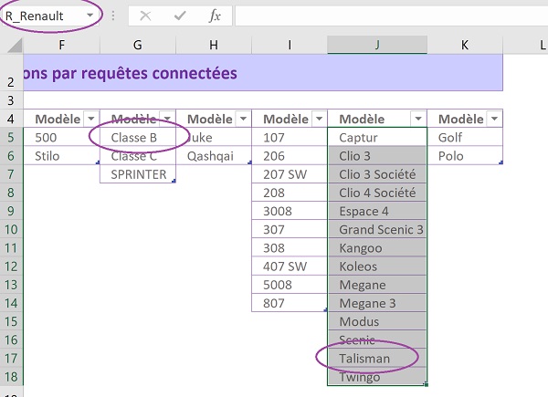548x397 pixels.
Task: Select row 4 header
Action: tap(11, 119)
